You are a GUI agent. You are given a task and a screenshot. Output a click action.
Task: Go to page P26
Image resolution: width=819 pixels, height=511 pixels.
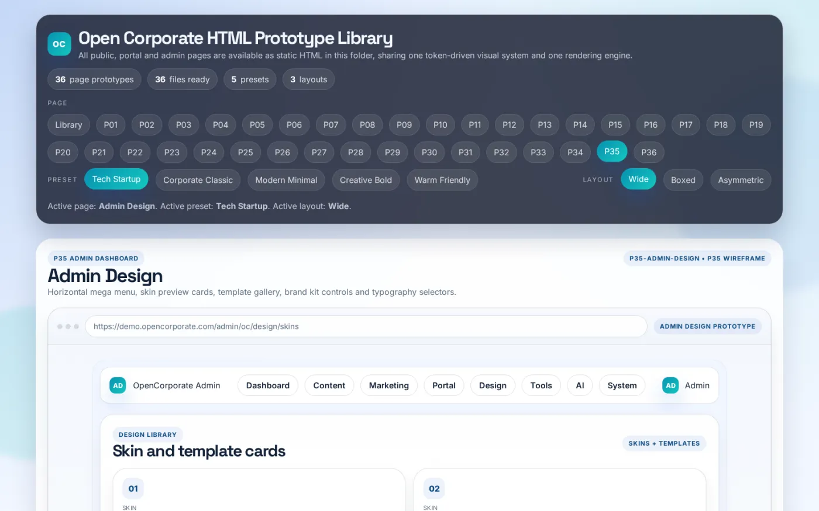point(283,152)
